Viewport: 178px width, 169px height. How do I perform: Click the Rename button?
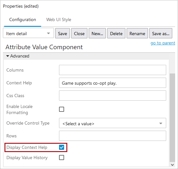137,33
